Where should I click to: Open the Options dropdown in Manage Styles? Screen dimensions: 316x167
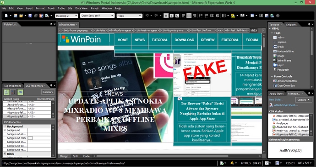click(x=304, y=100)
